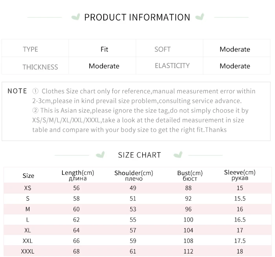Click the leaf icon left of SIZE CHART
The width and height of the screenshot is (275, 257).
pos(101,154)
